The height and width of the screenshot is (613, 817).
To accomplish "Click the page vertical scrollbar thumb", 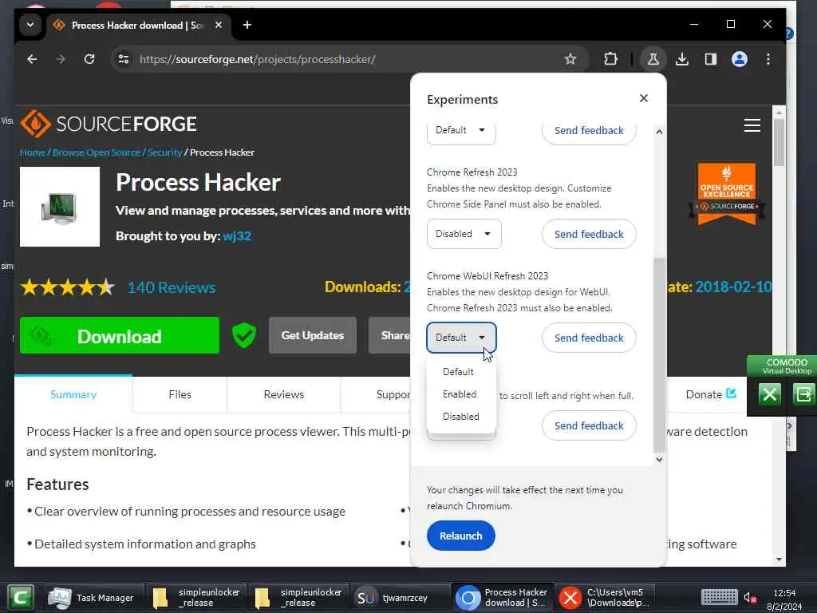I will pyautogui.click(x=779, y=142).
